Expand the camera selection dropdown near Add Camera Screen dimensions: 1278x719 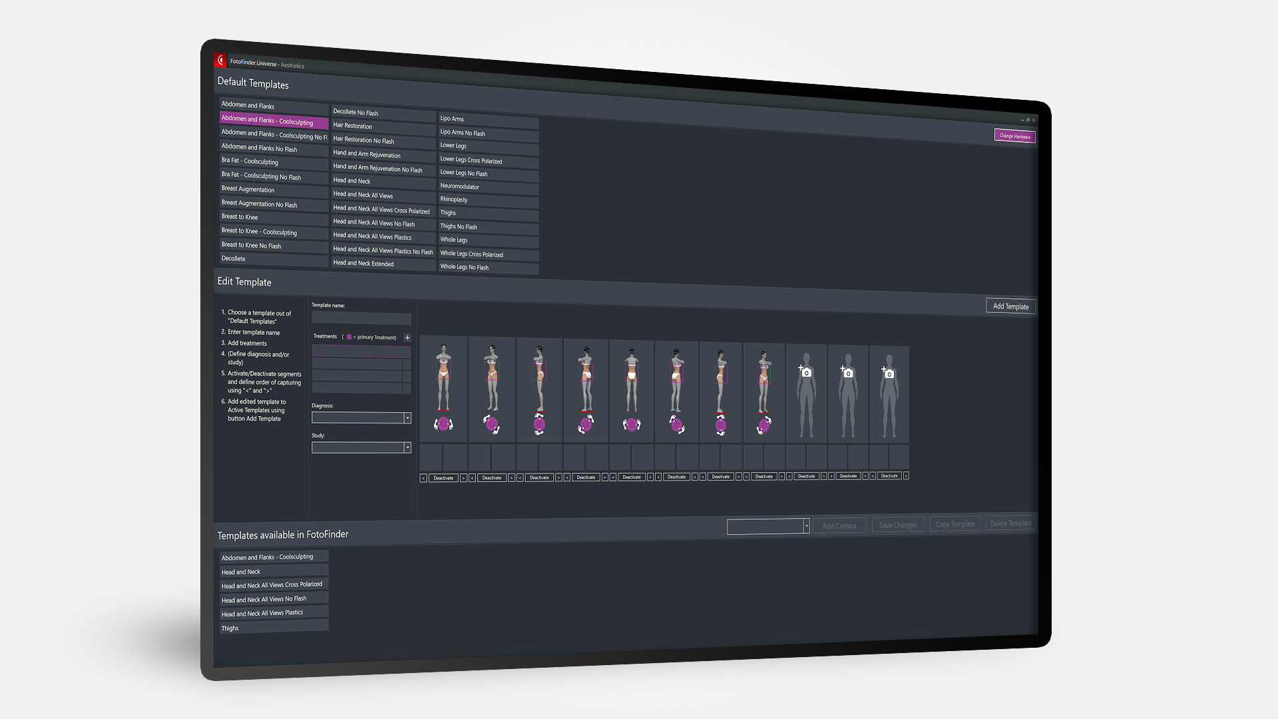coord(805,526)
